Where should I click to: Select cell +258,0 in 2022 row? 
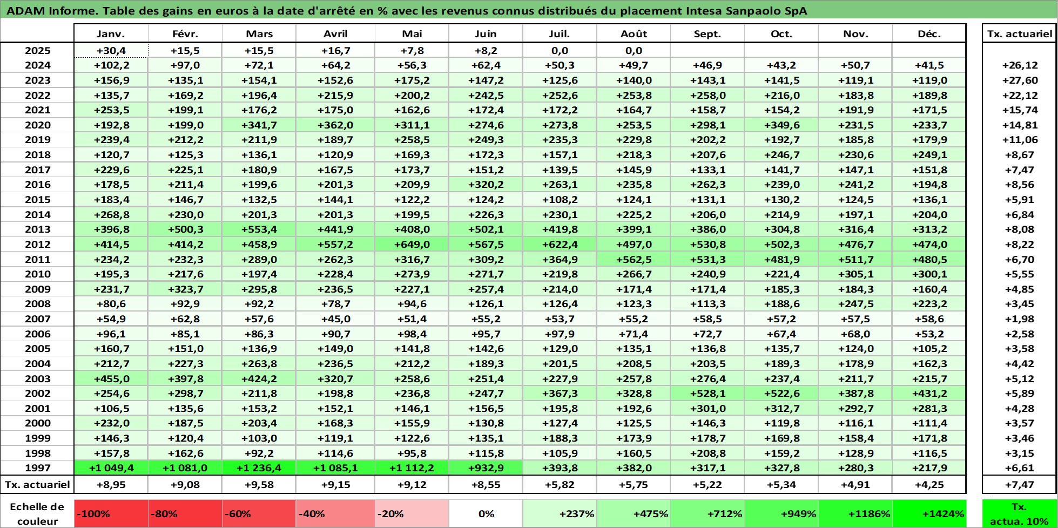(707, 95)
